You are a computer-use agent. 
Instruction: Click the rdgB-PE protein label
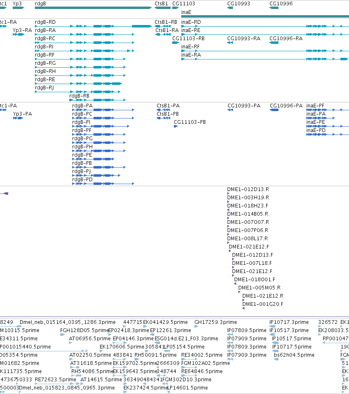pyautogui.click(x=82, y=155)
